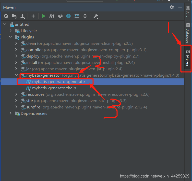Collapse the untitled project node
Viewport: 192px width, 181px height.
tap(5, 24)
